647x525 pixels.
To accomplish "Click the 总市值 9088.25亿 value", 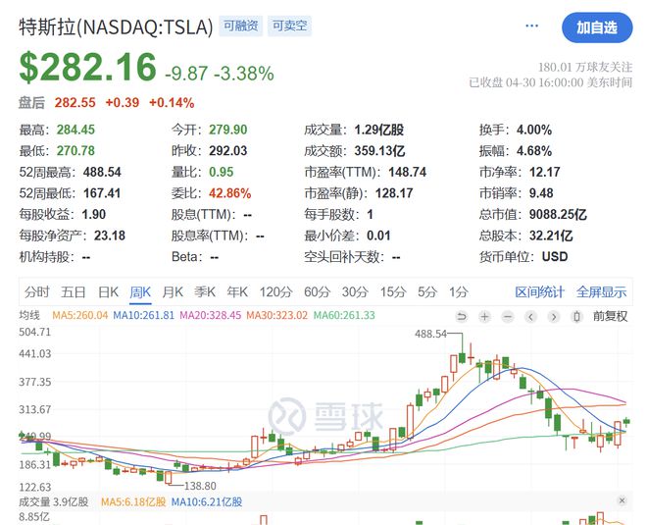I will [558, 214].
